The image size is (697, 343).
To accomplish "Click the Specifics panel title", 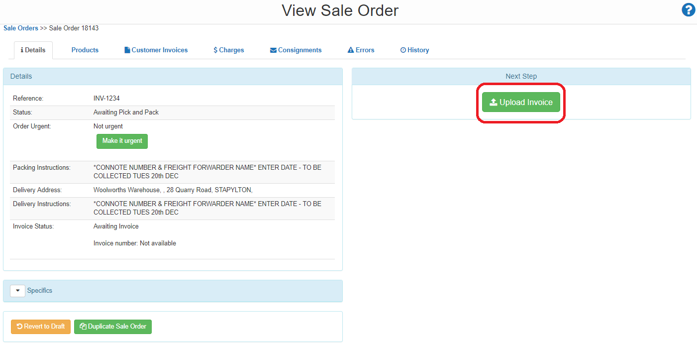I will 40,290.
